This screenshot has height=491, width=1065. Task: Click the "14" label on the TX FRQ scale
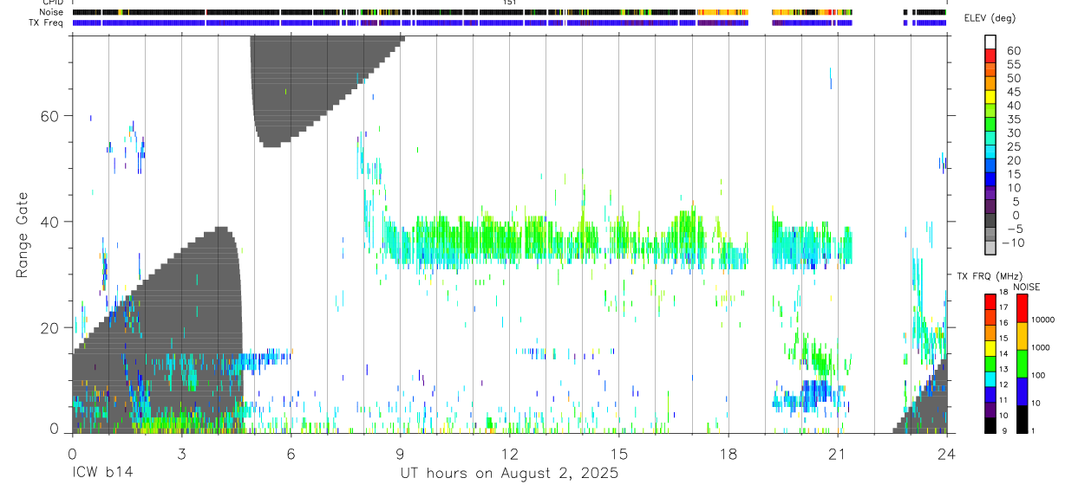pos(1004,355)
